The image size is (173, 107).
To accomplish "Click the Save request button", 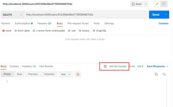I will (x=137, y=4).
